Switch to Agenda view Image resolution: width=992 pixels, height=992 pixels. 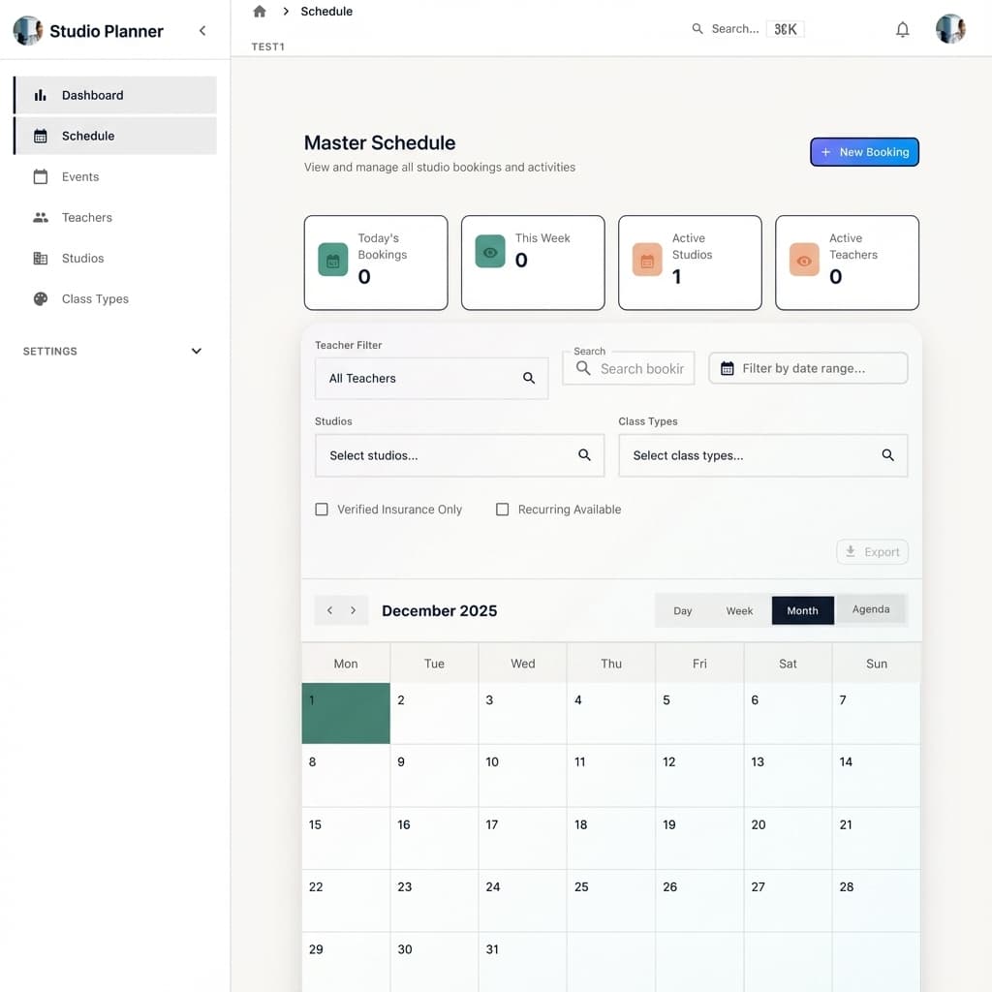coord(871,609)
